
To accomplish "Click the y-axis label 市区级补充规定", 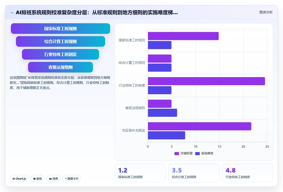I will 134,130.
